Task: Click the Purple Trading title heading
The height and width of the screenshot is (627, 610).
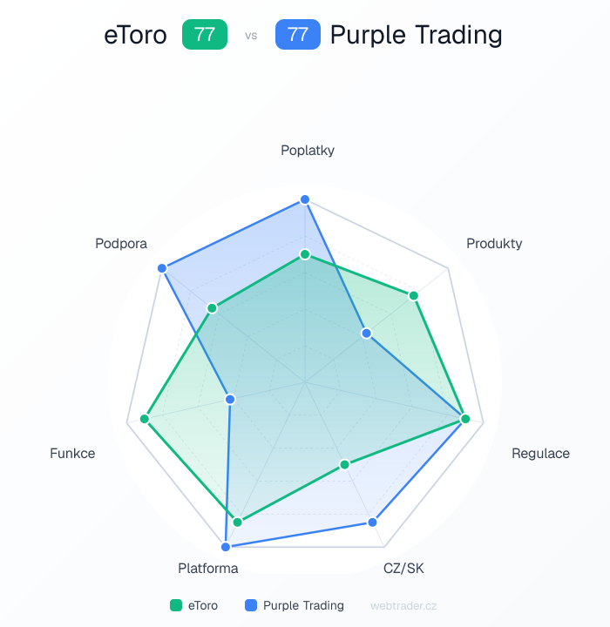Action: click(417, 35)
